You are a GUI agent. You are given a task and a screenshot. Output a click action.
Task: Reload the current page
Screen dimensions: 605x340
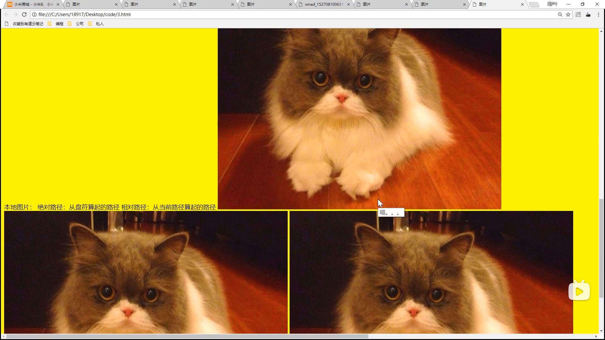(x=24, y=14)
